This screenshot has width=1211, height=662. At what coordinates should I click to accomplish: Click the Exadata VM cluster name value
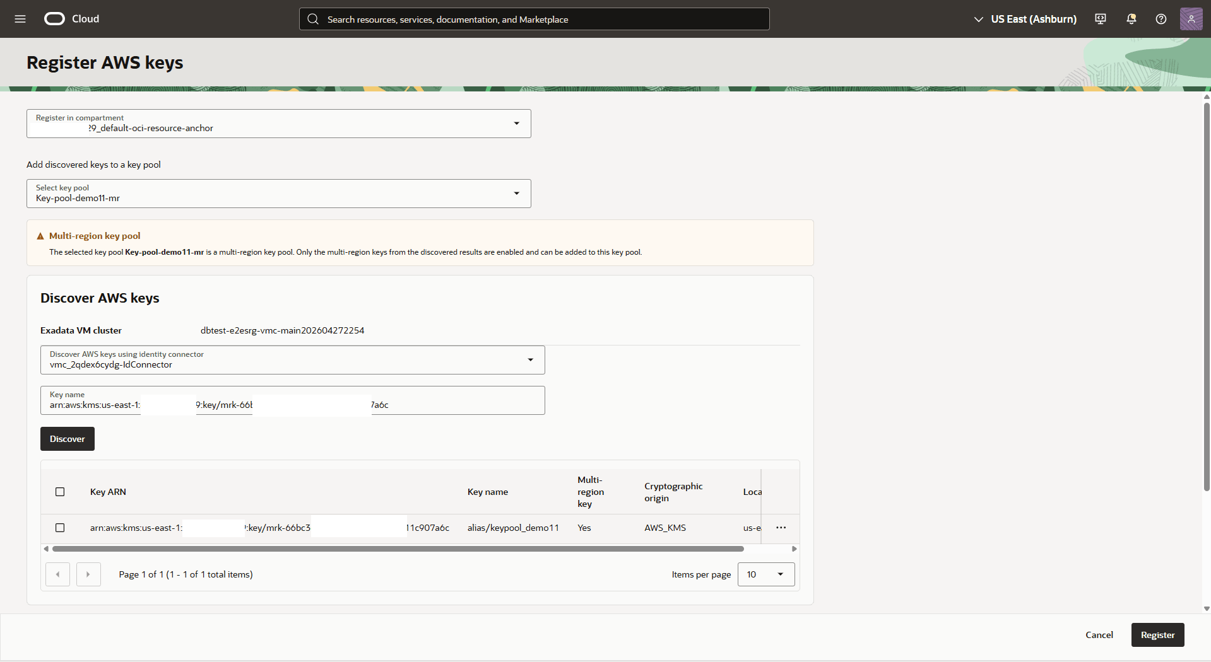coord(282,330)
